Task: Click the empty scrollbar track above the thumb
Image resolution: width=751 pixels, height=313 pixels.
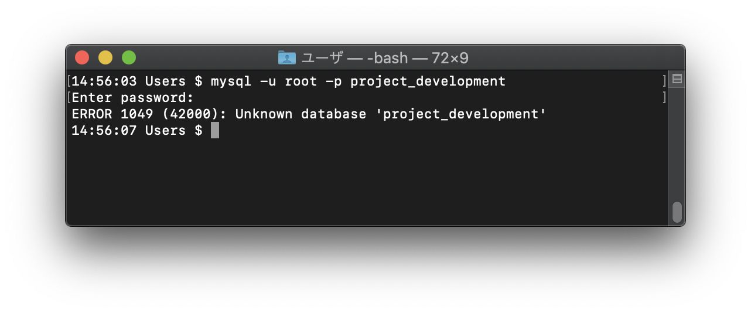Action: 677,144
